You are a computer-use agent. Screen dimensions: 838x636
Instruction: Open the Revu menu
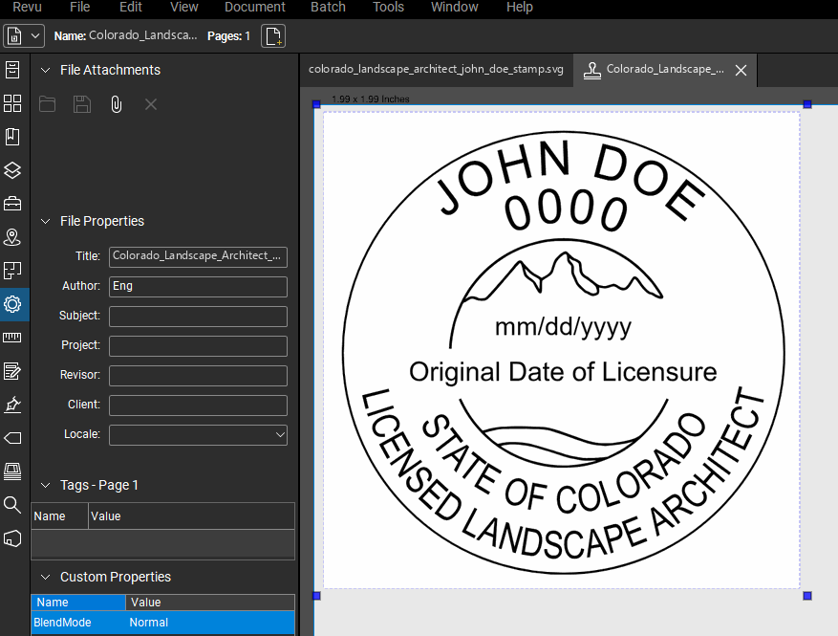27,7
